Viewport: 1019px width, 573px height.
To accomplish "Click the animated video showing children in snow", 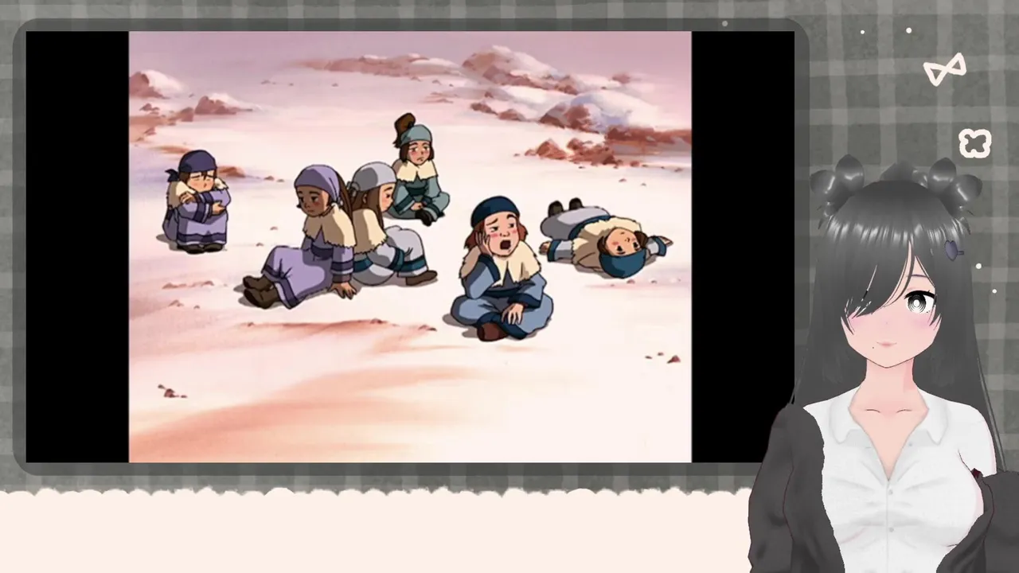I will pyautogui.click(x=410, y=247).
